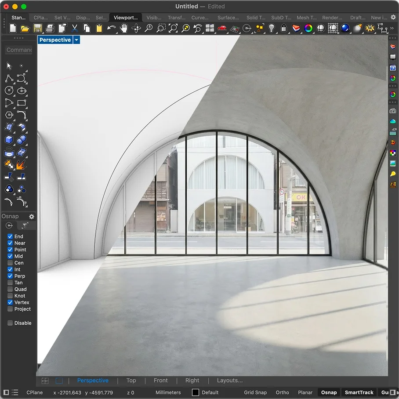Click into the Command input field

coord(19,50)
